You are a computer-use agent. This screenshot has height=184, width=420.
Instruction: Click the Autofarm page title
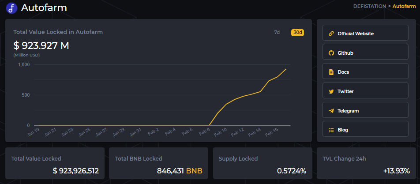(44, 8)
